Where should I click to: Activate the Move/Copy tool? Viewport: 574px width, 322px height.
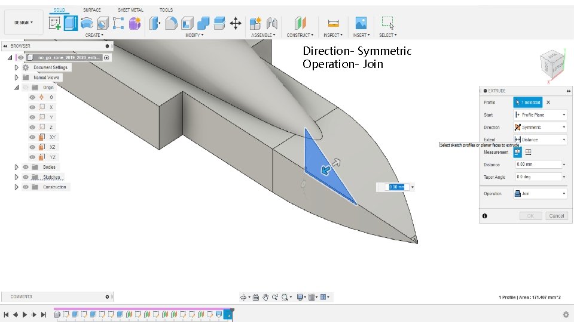(236, 23)
